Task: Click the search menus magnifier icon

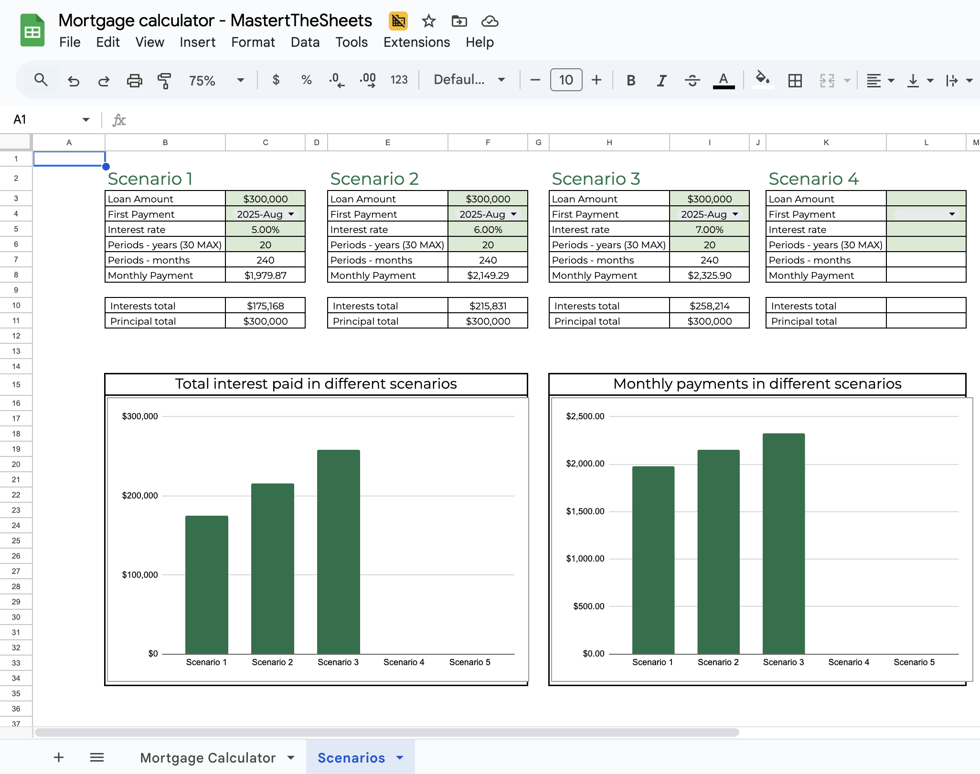Action: [41, 80]
